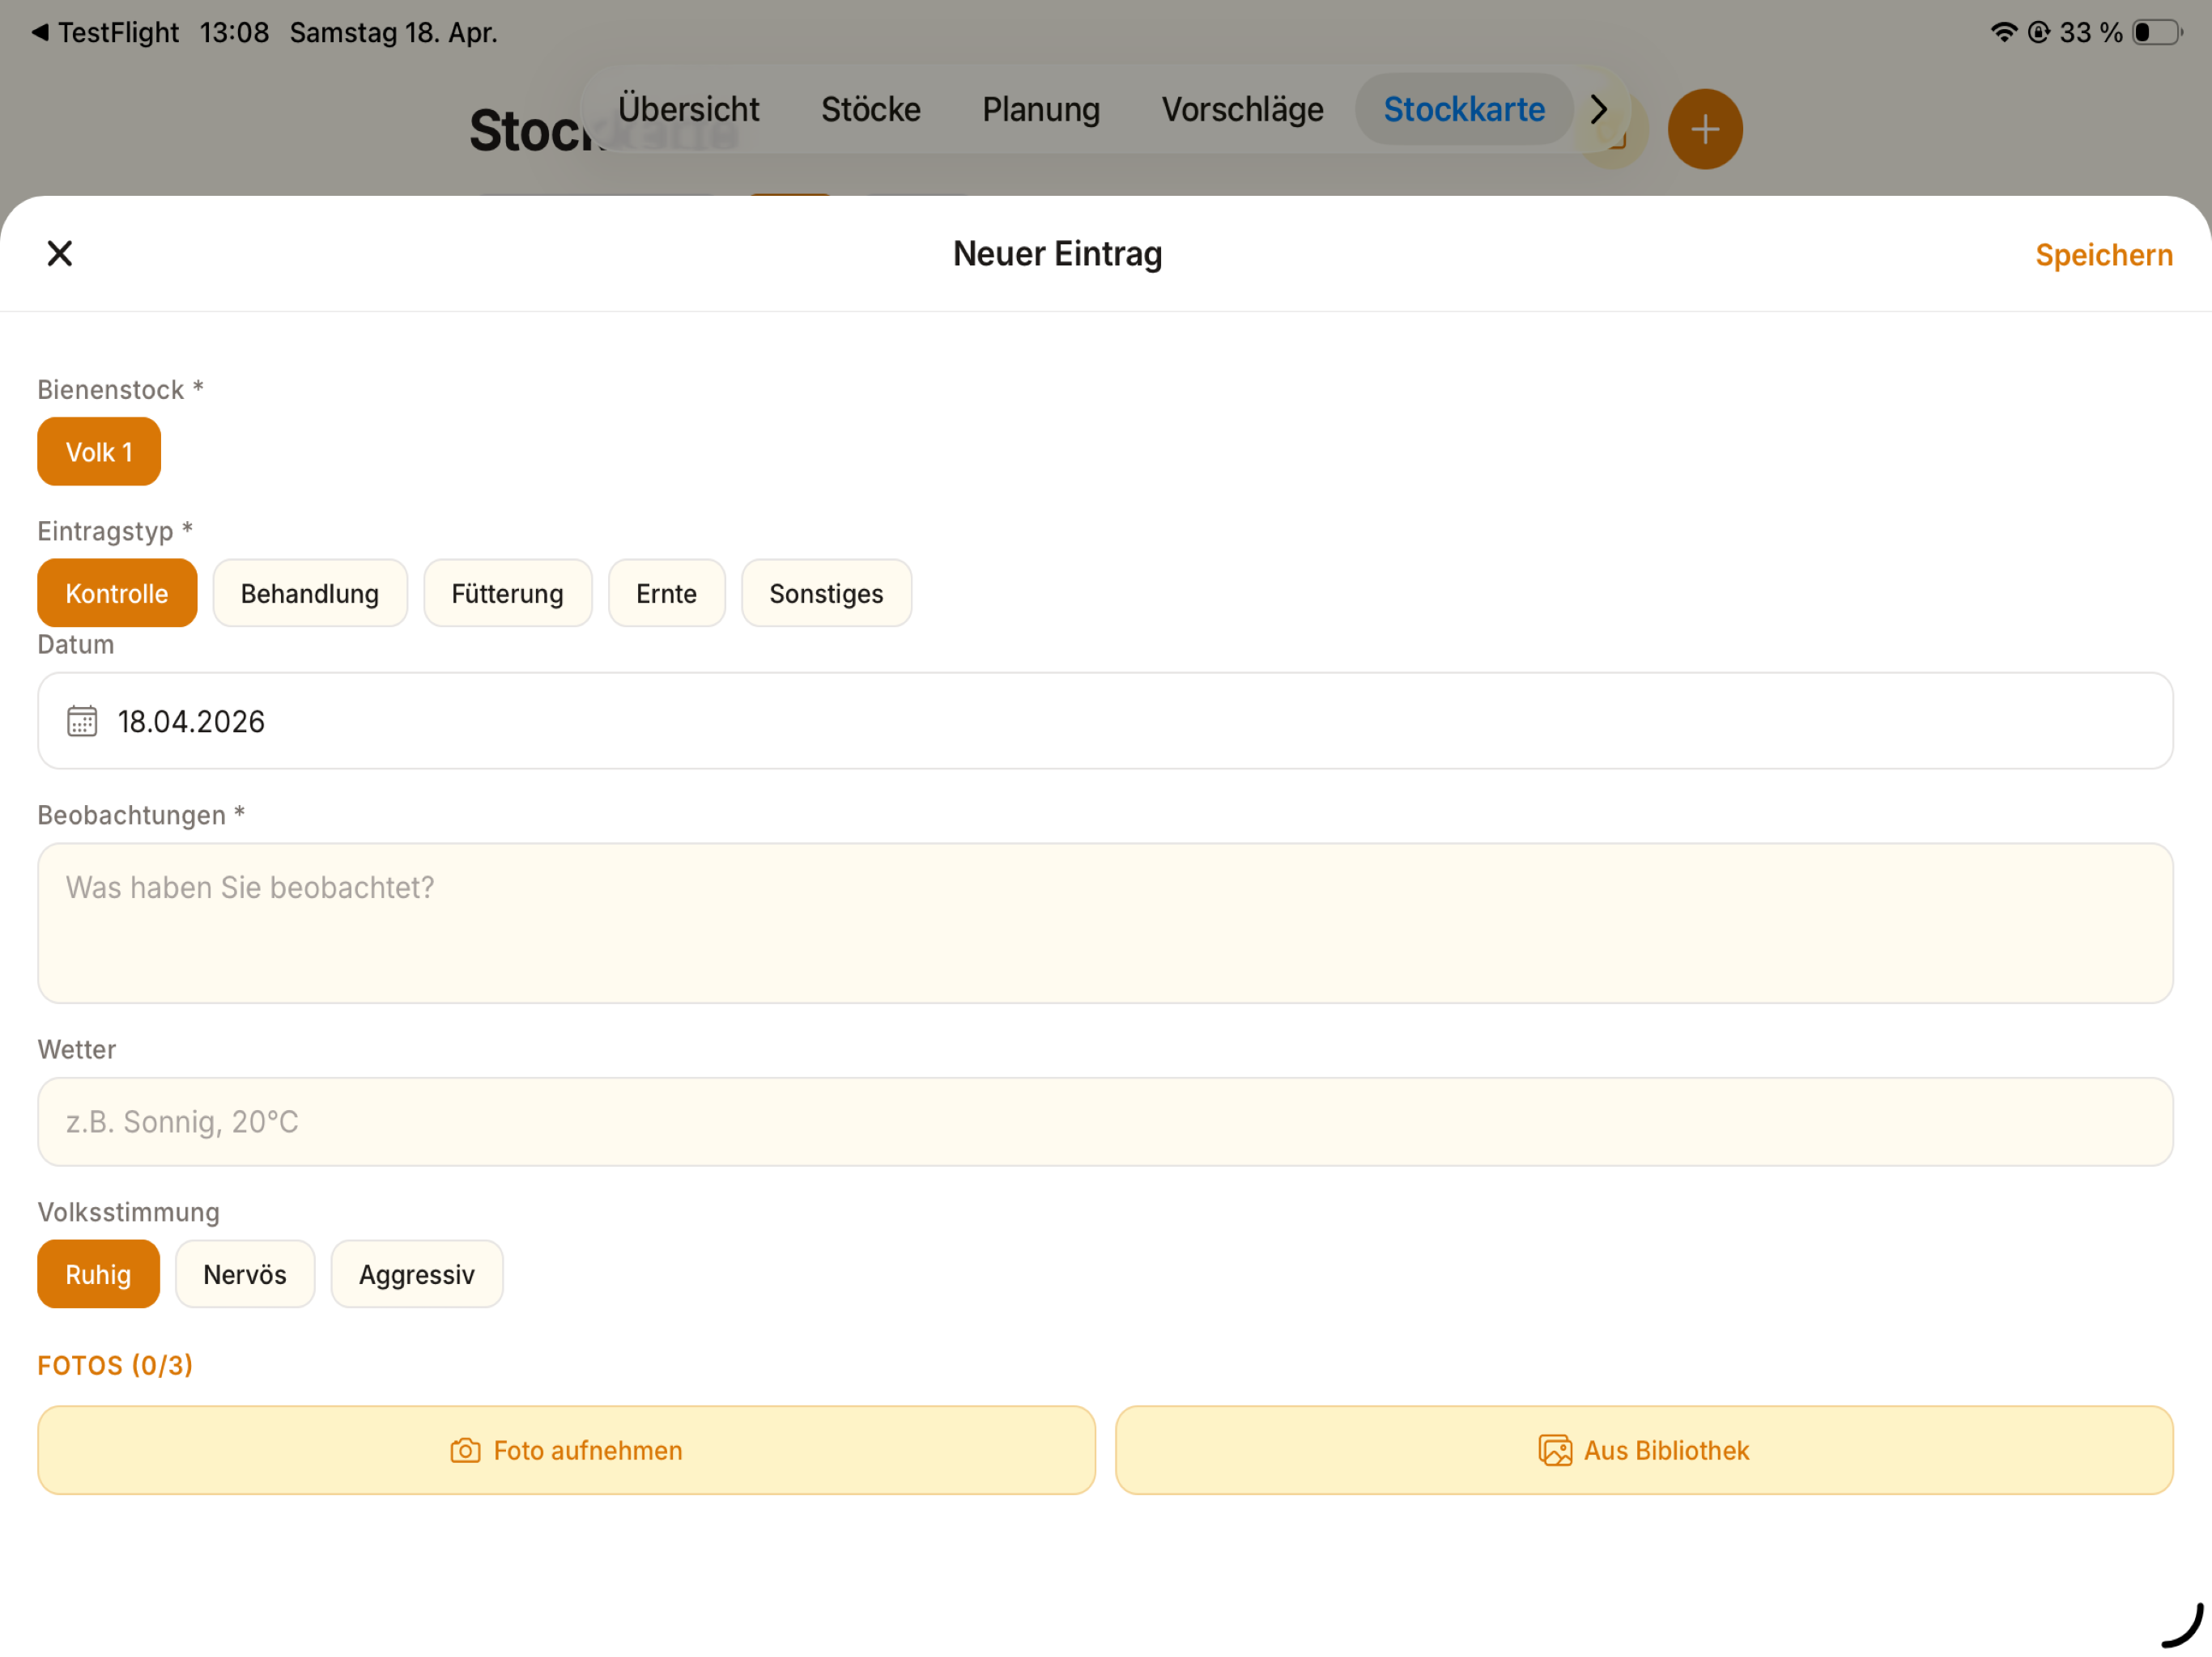Switch to the Übersicht tab
2212x1657 pixels.
click(688, 109)
